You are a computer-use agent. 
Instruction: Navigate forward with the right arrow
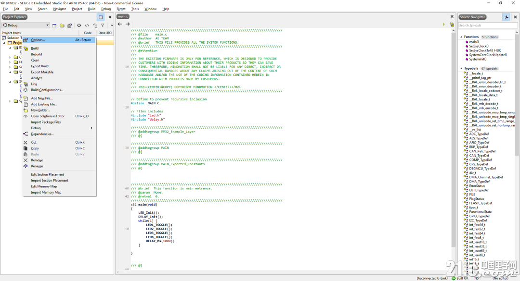point(128,24)
